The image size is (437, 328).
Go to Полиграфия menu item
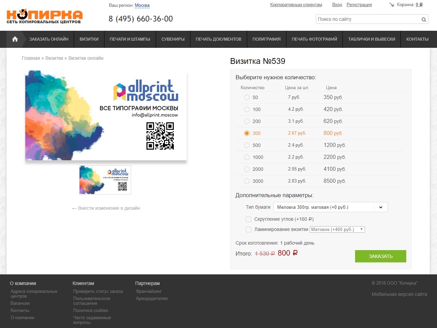267,39
